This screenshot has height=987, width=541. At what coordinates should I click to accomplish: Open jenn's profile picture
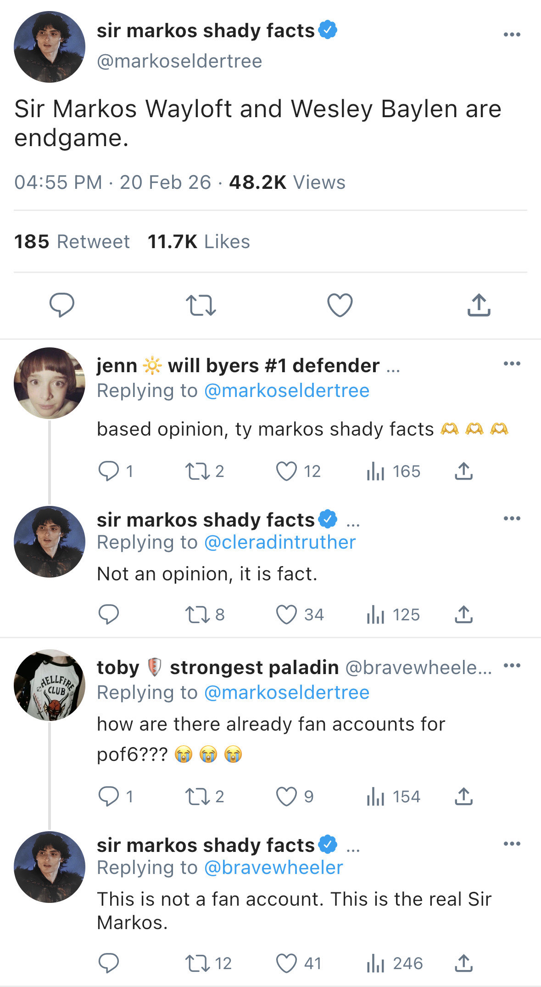(x=50, y=383)
